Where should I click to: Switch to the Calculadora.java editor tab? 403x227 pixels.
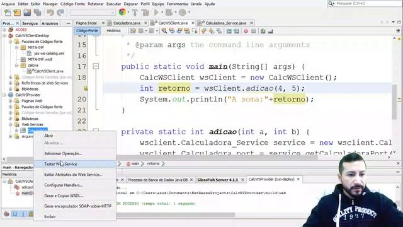click(127, 23)
